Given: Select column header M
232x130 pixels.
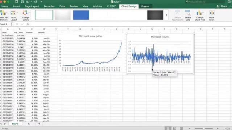Looking at the screenshot, I should [x=152, y=29].
